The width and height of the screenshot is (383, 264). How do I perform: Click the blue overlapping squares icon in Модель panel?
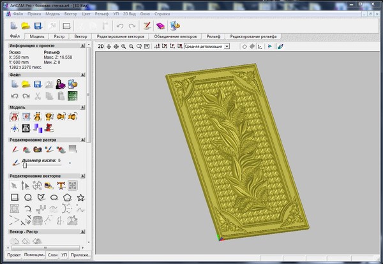coord(38,128)
